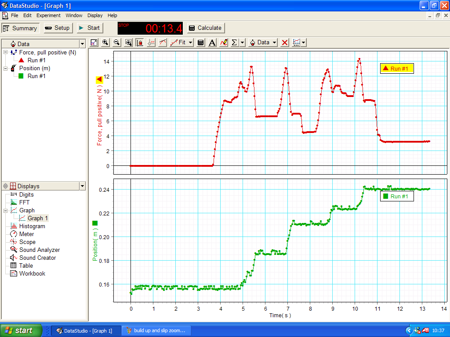The width and height of the screenshot is (450, 337).
Task: Click the Graph Settings icon
Action: [296, 43]
